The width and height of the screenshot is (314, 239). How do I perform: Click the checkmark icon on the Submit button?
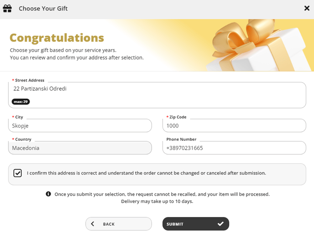click(220, 224)
